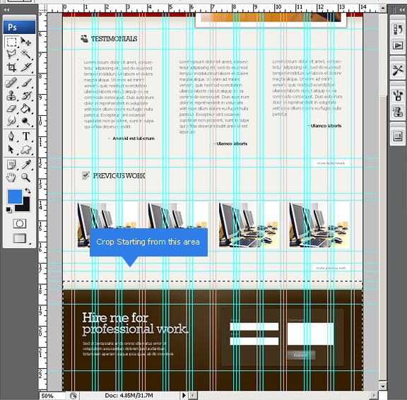Click the more testimonials button on canvas

(331, 163)
